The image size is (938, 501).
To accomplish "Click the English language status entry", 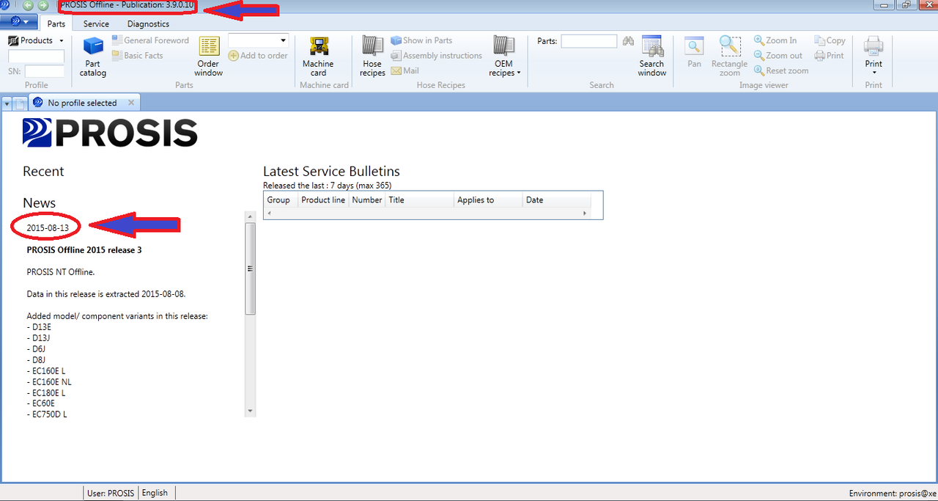I will (x=155, y=493).
